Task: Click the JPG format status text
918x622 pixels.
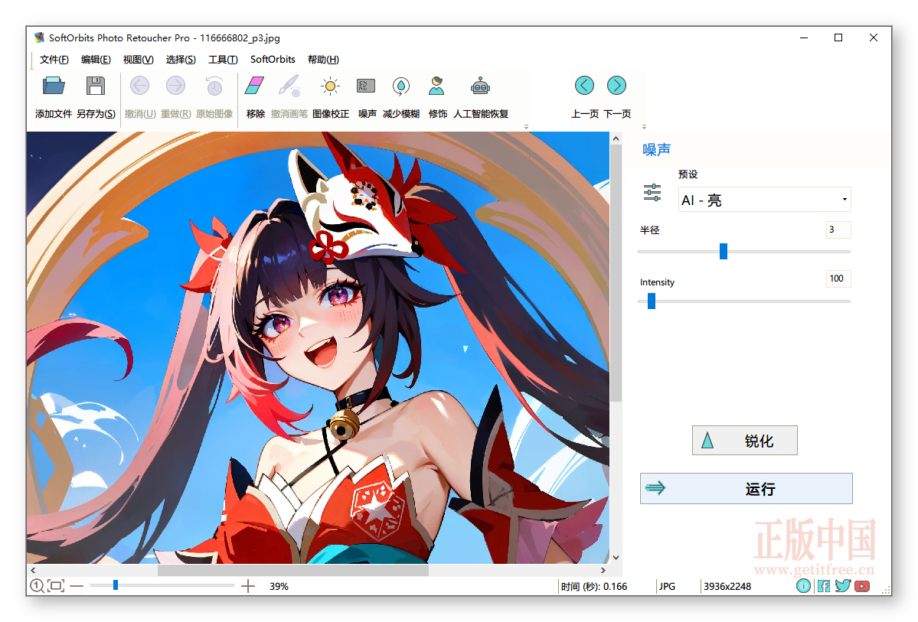Action: pyautogui.click(x=667, y=586)
